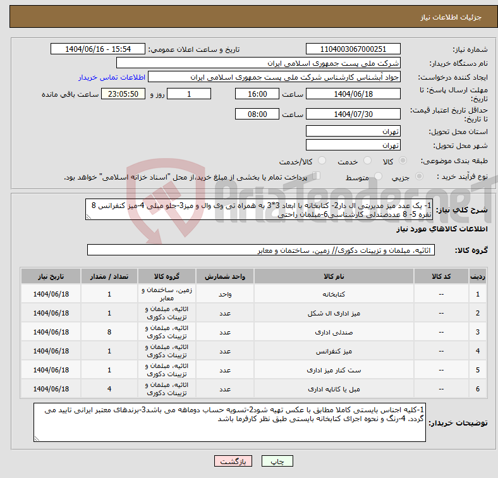Click the میز اداری ال شکل cell

pos(334,313)
